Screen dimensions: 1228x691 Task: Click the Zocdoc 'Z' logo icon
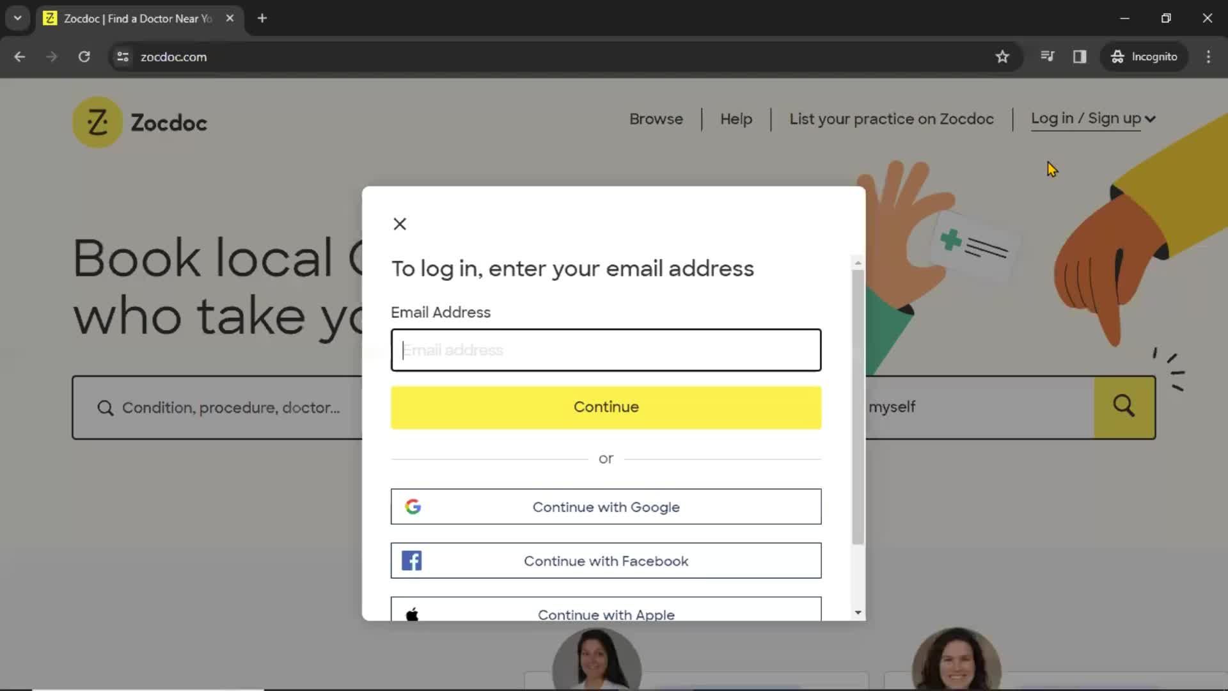click(x=97, y=121)
